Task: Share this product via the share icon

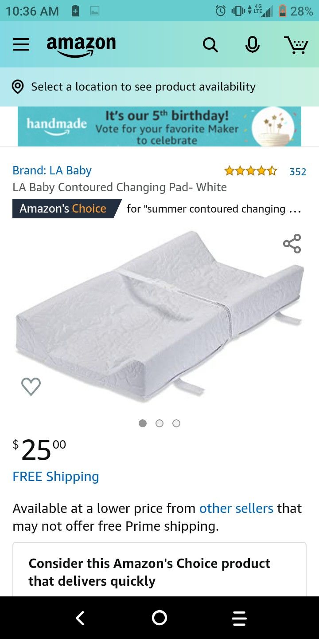Action: tap(292, 244)
